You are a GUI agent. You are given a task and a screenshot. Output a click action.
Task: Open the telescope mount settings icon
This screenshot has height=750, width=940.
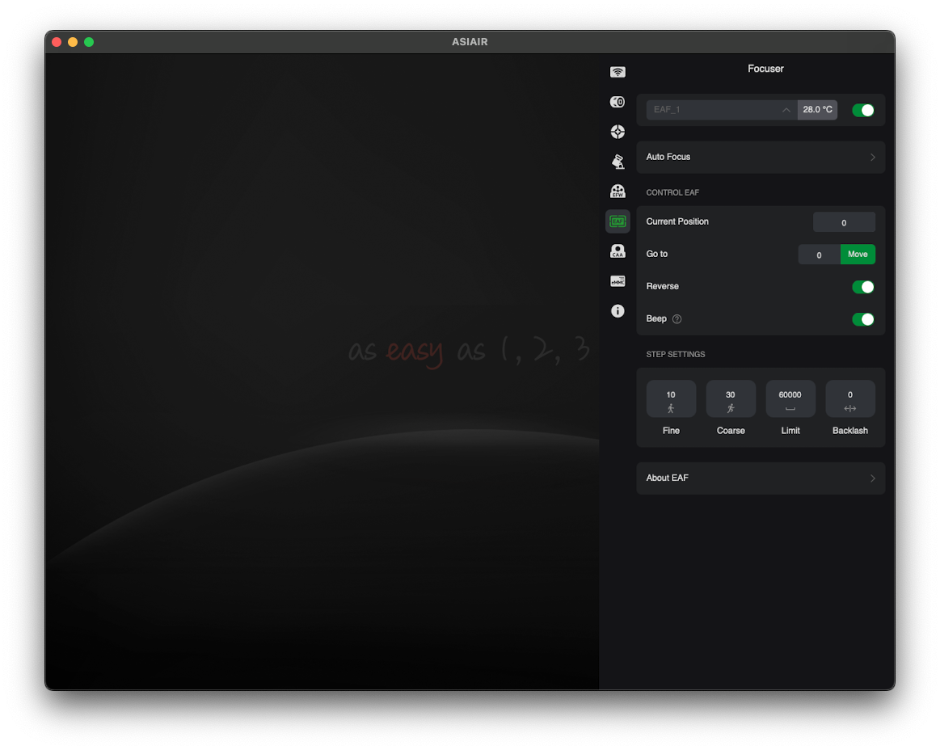(618, 162)
